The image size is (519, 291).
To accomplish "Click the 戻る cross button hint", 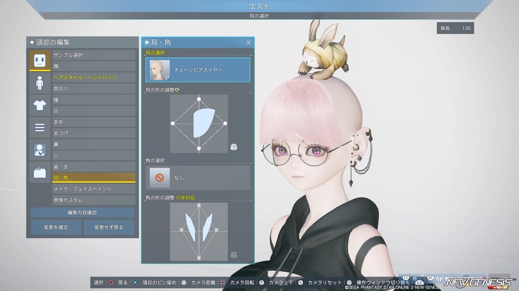I will point(128,283).
